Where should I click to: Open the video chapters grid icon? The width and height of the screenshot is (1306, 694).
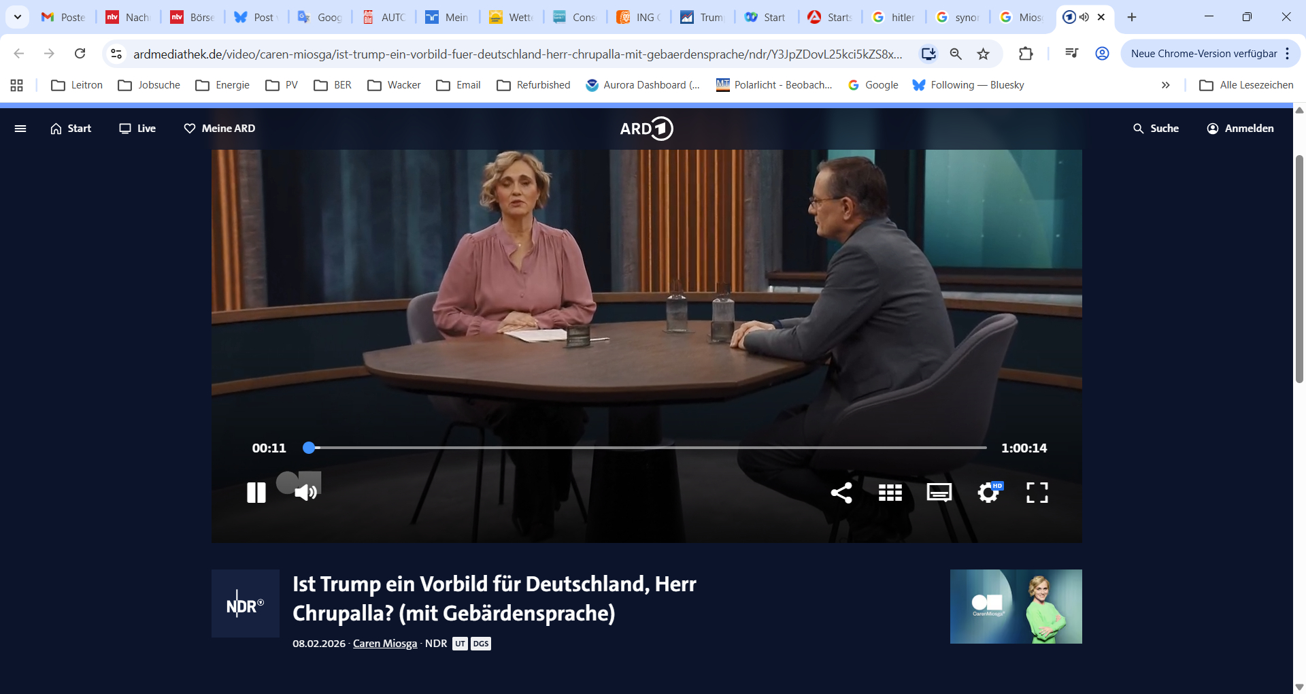(890, 493)
